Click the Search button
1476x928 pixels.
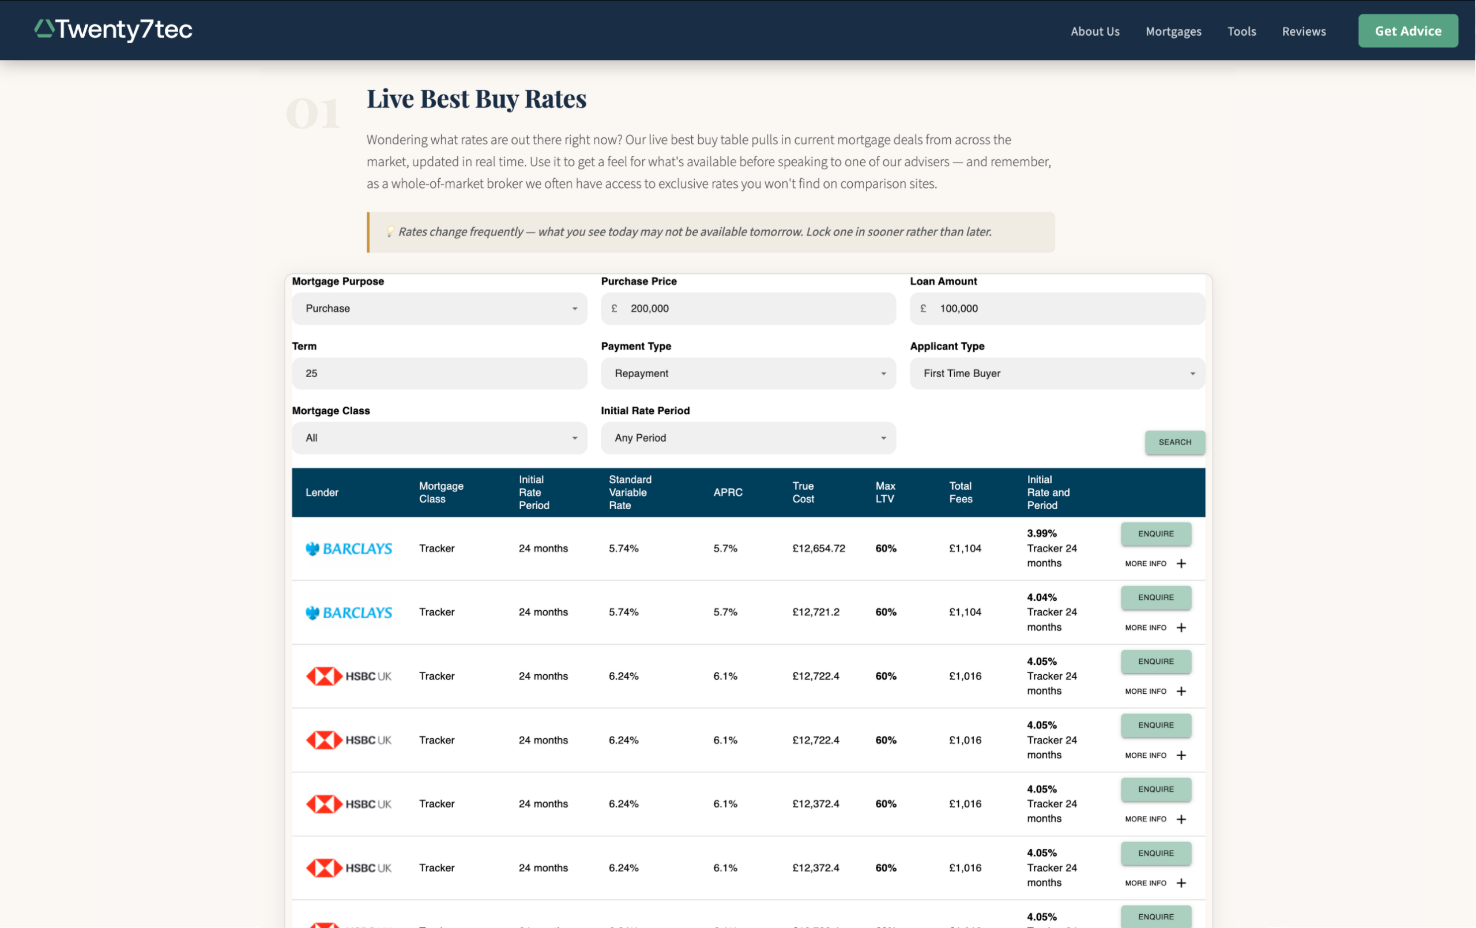1174,442
